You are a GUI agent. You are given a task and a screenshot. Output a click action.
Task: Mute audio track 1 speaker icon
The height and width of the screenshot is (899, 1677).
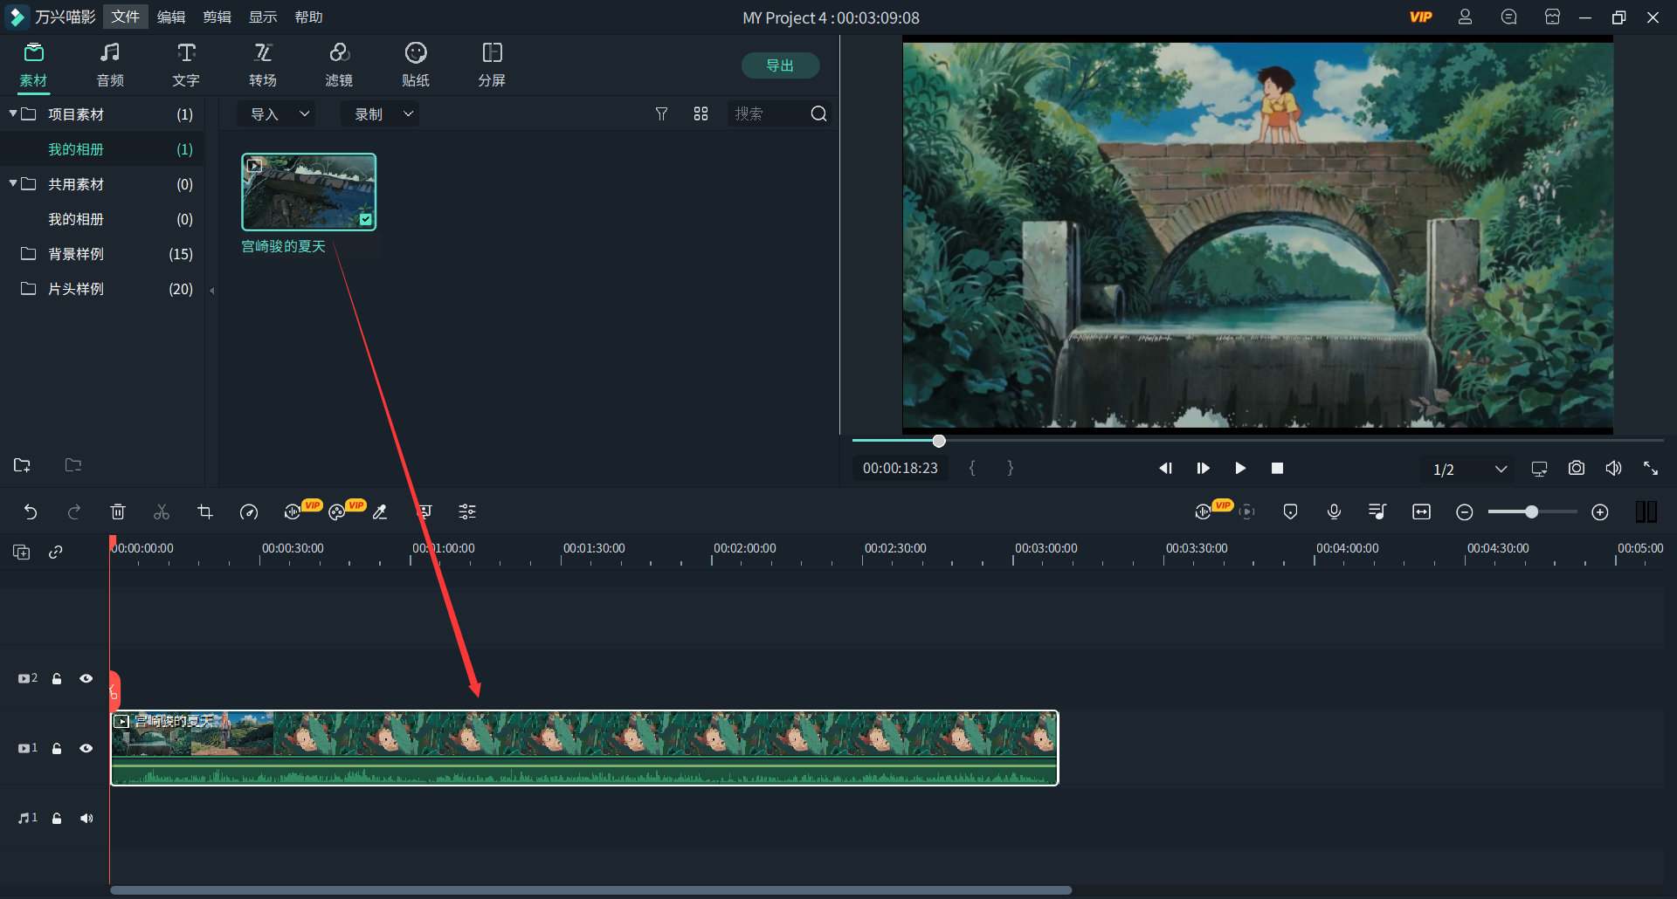86,818
